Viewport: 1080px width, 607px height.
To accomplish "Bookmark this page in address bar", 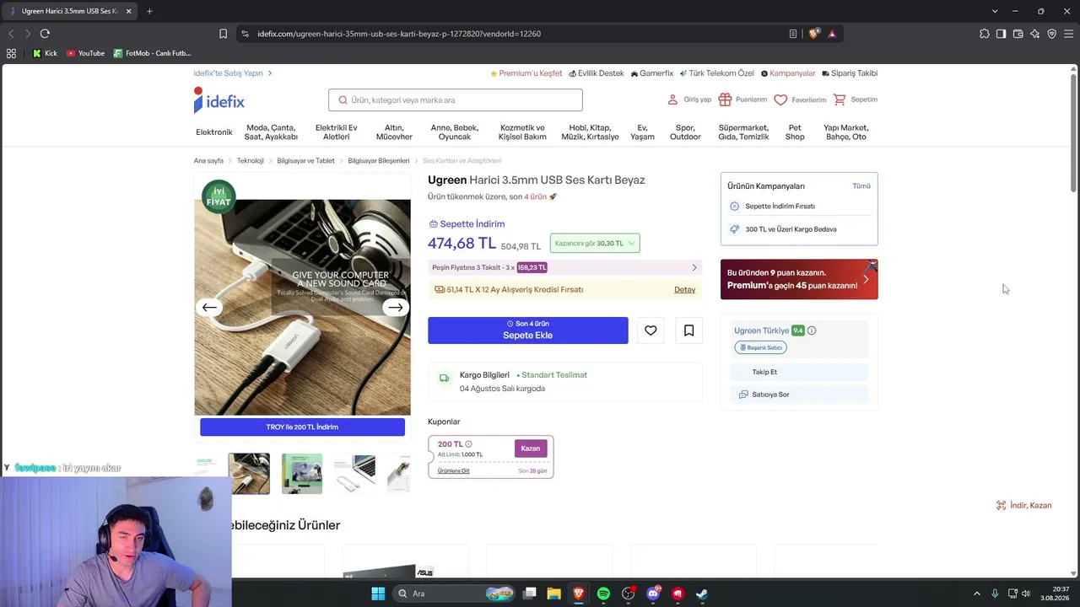I will pyautogui.click(x=223, y=34).
